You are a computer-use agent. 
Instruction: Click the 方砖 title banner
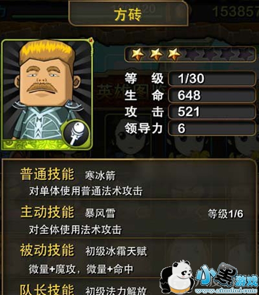coord(128,14)
